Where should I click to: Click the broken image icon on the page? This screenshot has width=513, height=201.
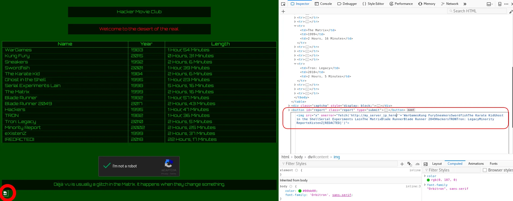[x=5, y=193]
